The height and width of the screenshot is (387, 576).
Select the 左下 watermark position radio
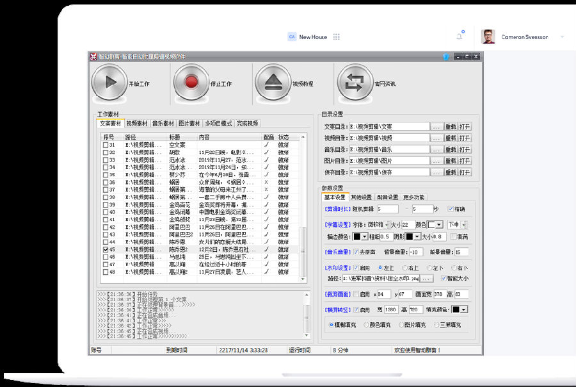click(429, 268)
